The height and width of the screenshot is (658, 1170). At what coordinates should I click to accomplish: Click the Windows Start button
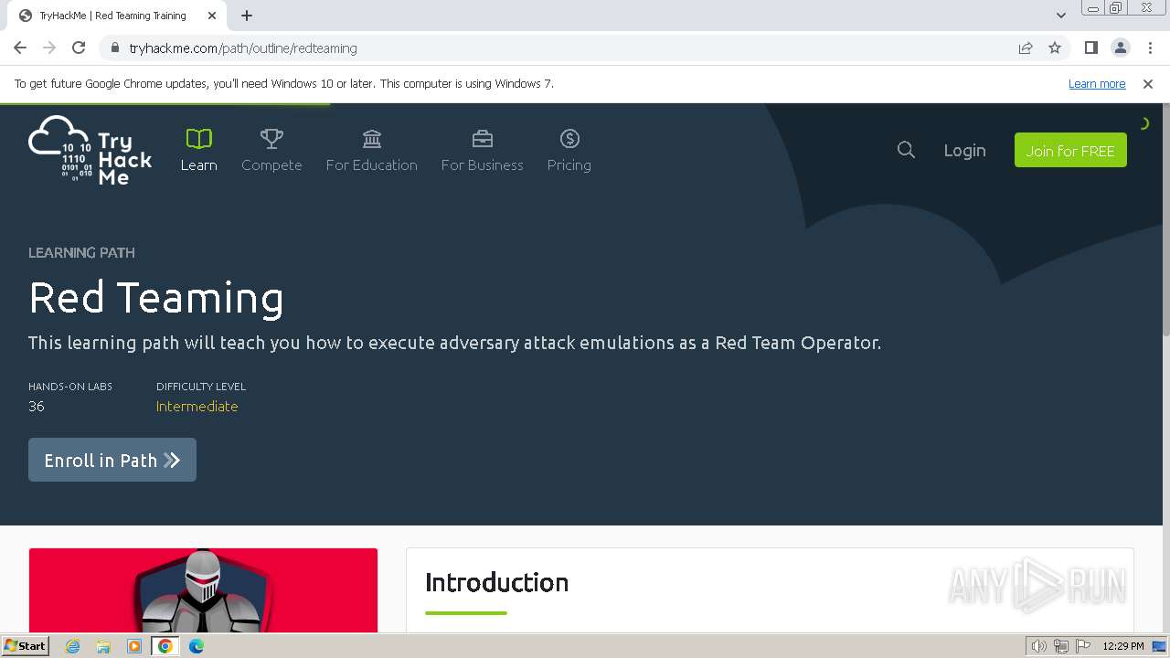[26, 646]
